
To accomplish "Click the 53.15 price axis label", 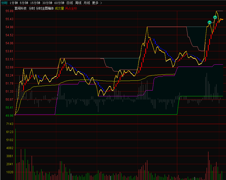I will [9, 59].
